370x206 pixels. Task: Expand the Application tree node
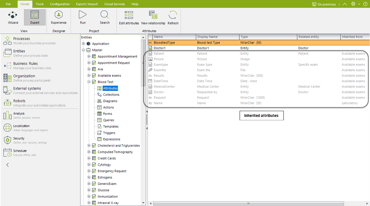[83, 44]
